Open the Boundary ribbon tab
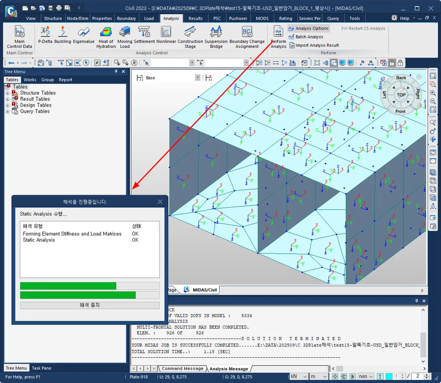441x383 pixels. [126, 18]
